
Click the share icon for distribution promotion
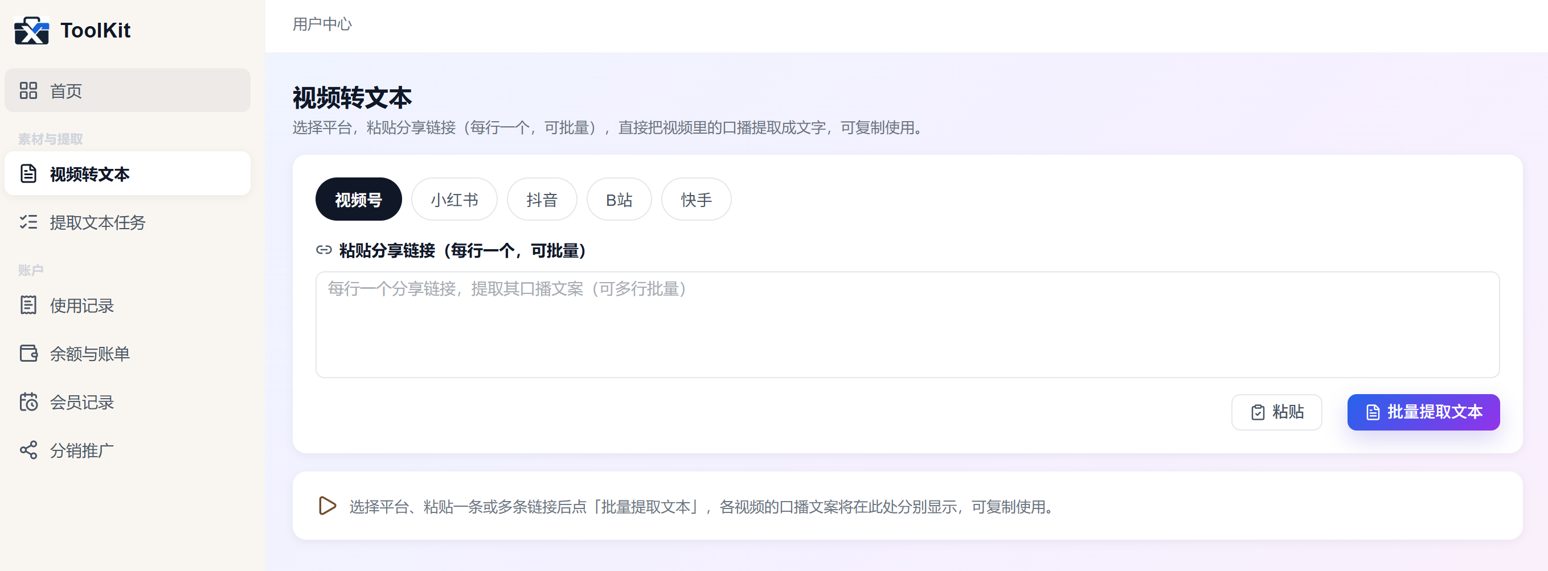28,450
